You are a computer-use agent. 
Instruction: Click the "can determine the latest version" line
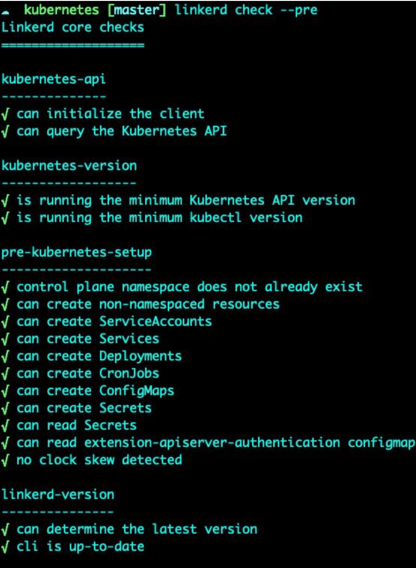(x=137, y=529)
